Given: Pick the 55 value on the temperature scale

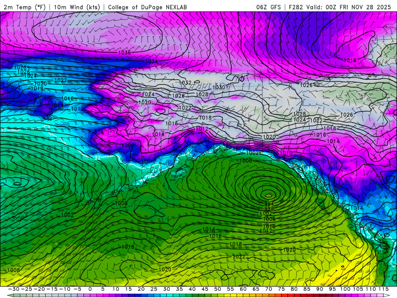Looking at the screenshot, I should [230, 289].
